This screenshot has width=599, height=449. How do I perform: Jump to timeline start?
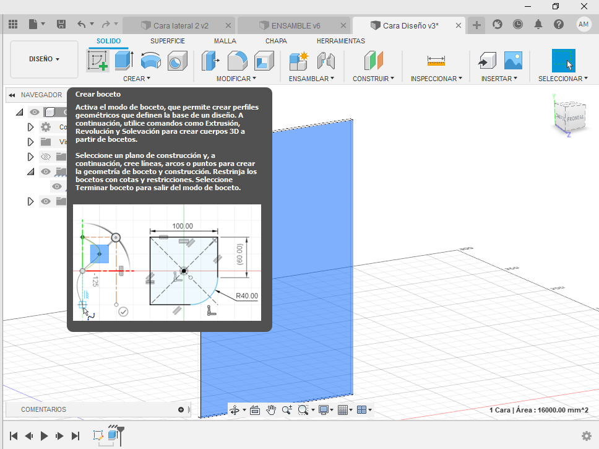(14, 435)
